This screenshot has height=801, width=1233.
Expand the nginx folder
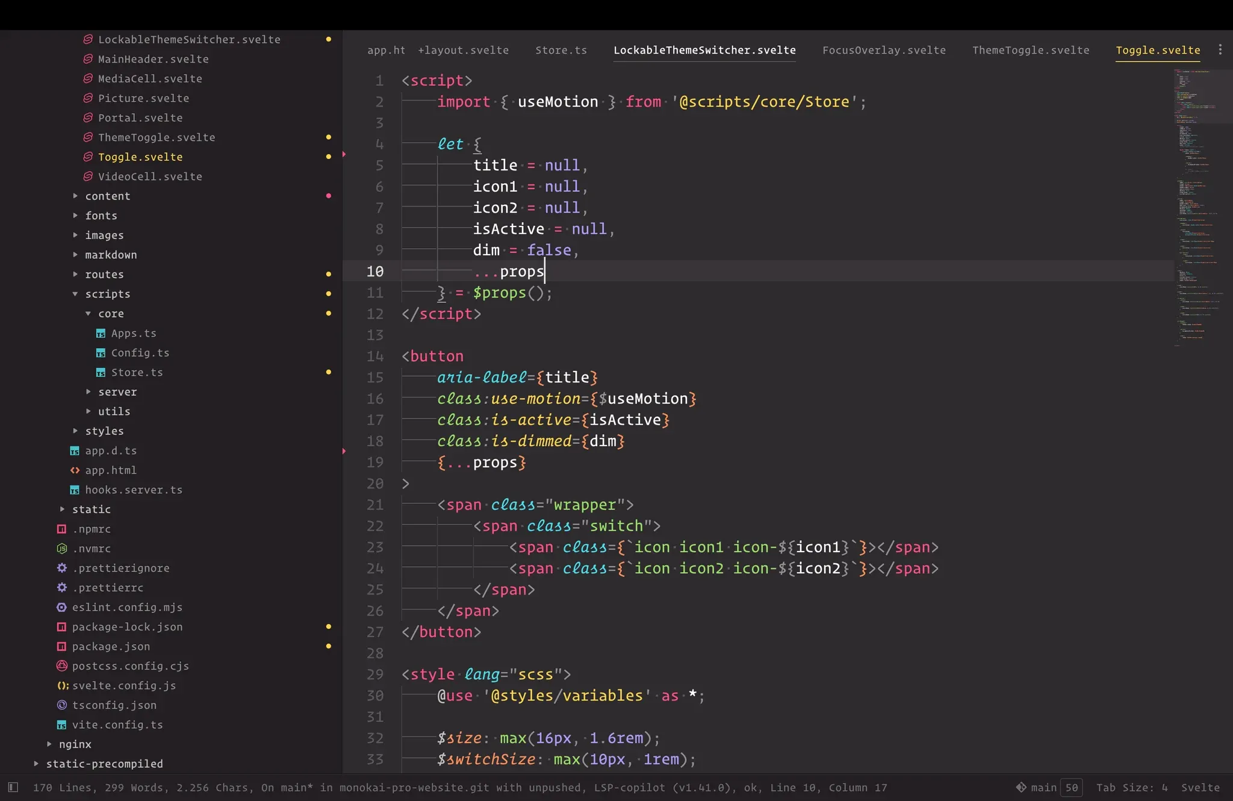click(49, 744)
